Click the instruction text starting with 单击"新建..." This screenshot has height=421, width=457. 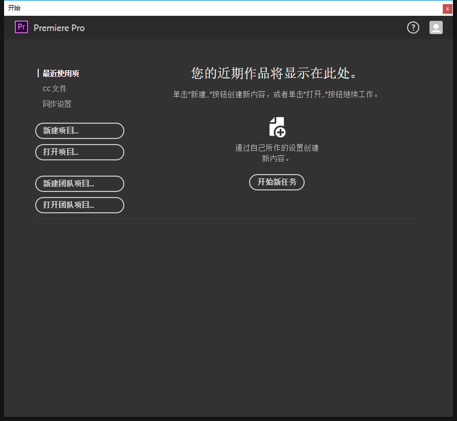[x=276, y=94]
